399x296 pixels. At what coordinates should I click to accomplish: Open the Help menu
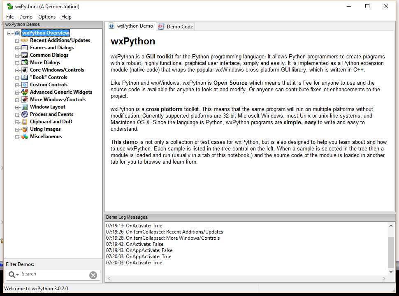tap(66, 17)
